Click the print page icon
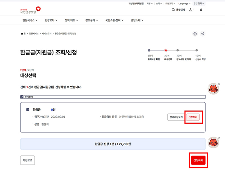The height and width of the screenshot is (174, 225). click(x=195, y=34)
